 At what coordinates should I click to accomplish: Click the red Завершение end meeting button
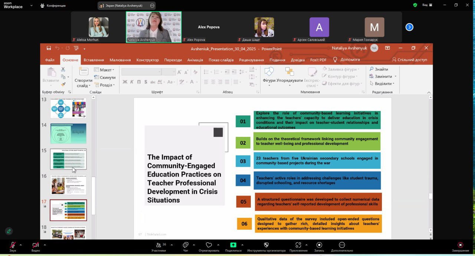point(460,245)
